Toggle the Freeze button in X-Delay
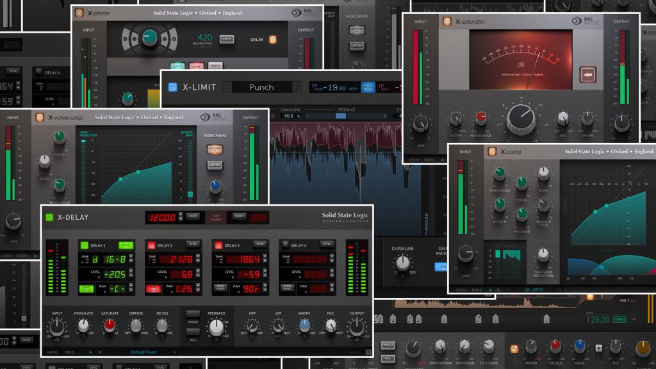 coord(193,315)
